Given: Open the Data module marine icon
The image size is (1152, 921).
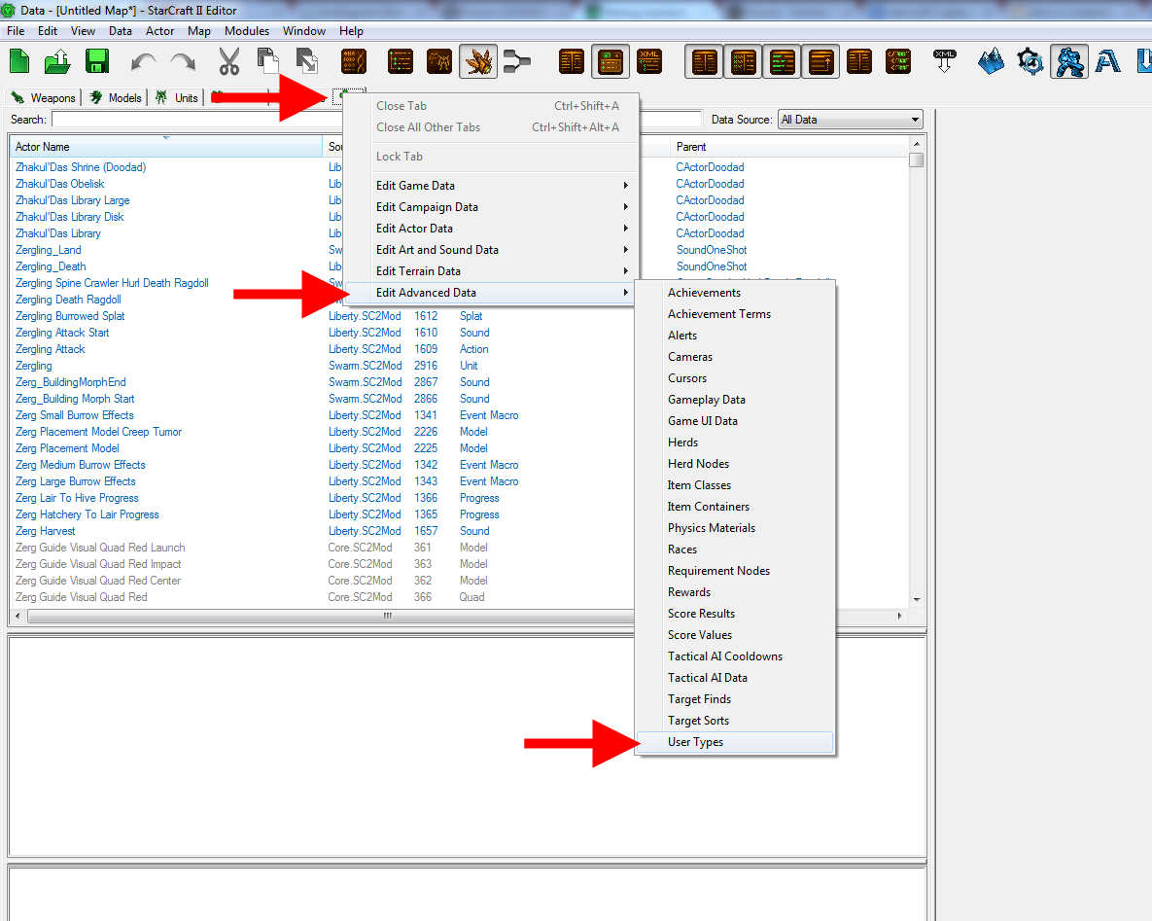Looking at the screenshot, I should click(1069, 61).
